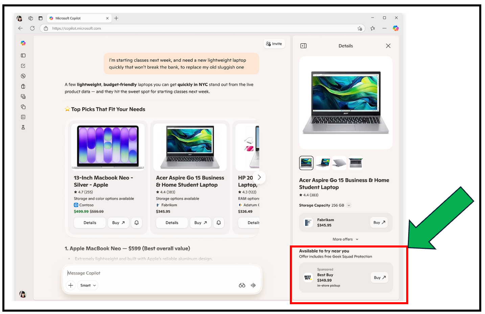The image size is (485, 314).
Task: Buy the Acer Aspire Go 15 on its card
Action: [201, 223]
